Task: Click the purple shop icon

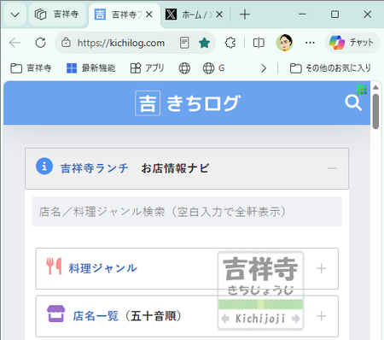Action: click(55, 314)
